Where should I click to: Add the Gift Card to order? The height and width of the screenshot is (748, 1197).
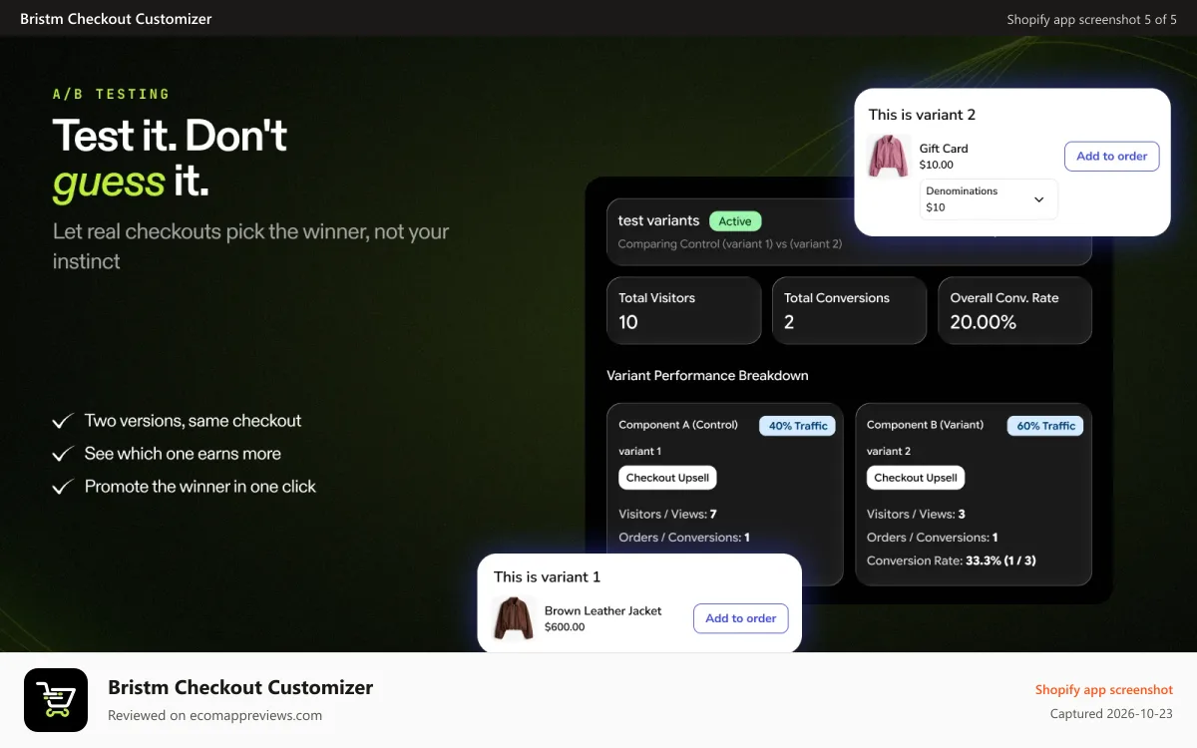coord(1111,156)
